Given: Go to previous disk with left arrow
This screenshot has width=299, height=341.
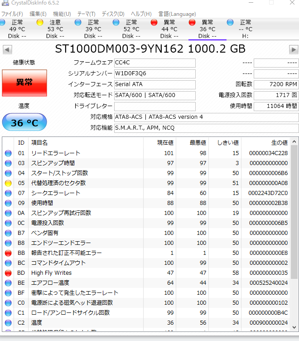Looking at the screenshot, I should [x=7, y=49].
